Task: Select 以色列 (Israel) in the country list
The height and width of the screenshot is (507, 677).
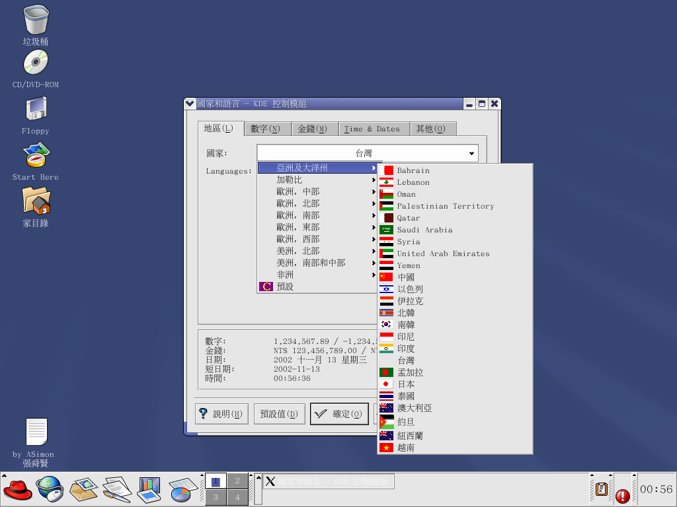Action: pos(455,289)
